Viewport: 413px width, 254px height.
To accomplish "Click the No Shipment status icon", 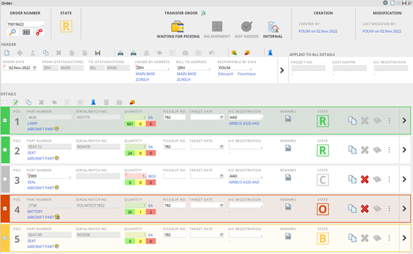I will (217, 26).
